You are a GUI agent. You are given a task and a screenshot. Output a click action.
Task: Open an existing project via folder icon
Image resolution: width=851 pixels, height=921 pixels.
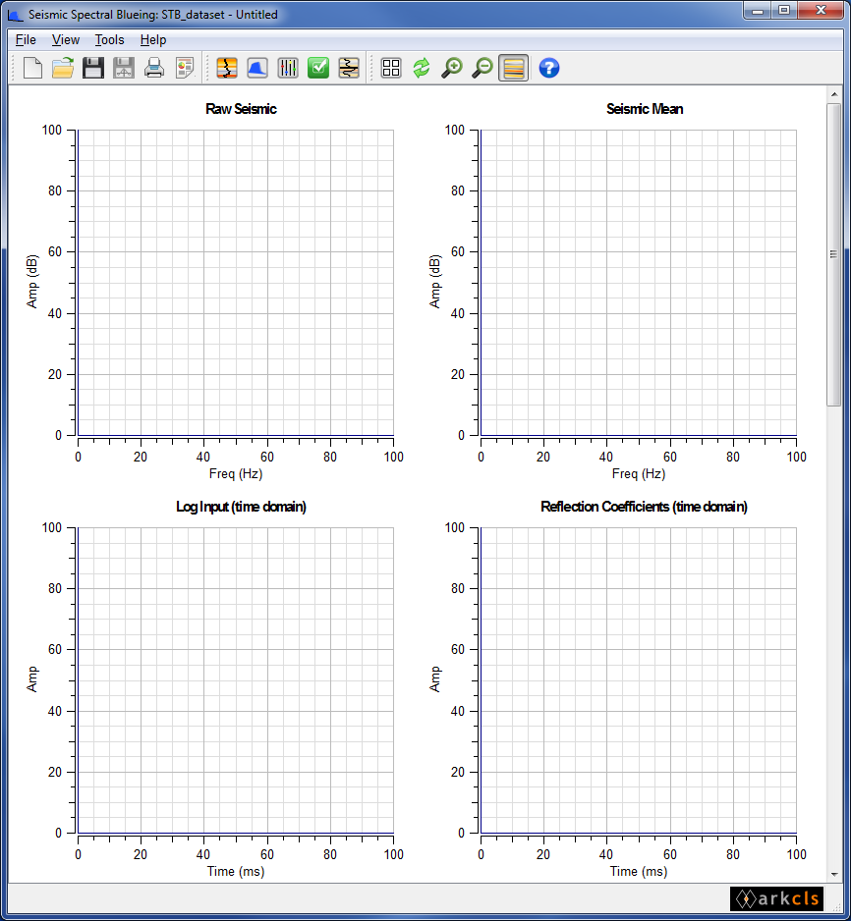63,68
